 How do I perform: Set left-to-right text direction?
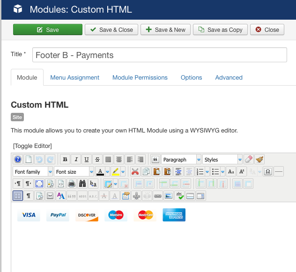point(18,184)
